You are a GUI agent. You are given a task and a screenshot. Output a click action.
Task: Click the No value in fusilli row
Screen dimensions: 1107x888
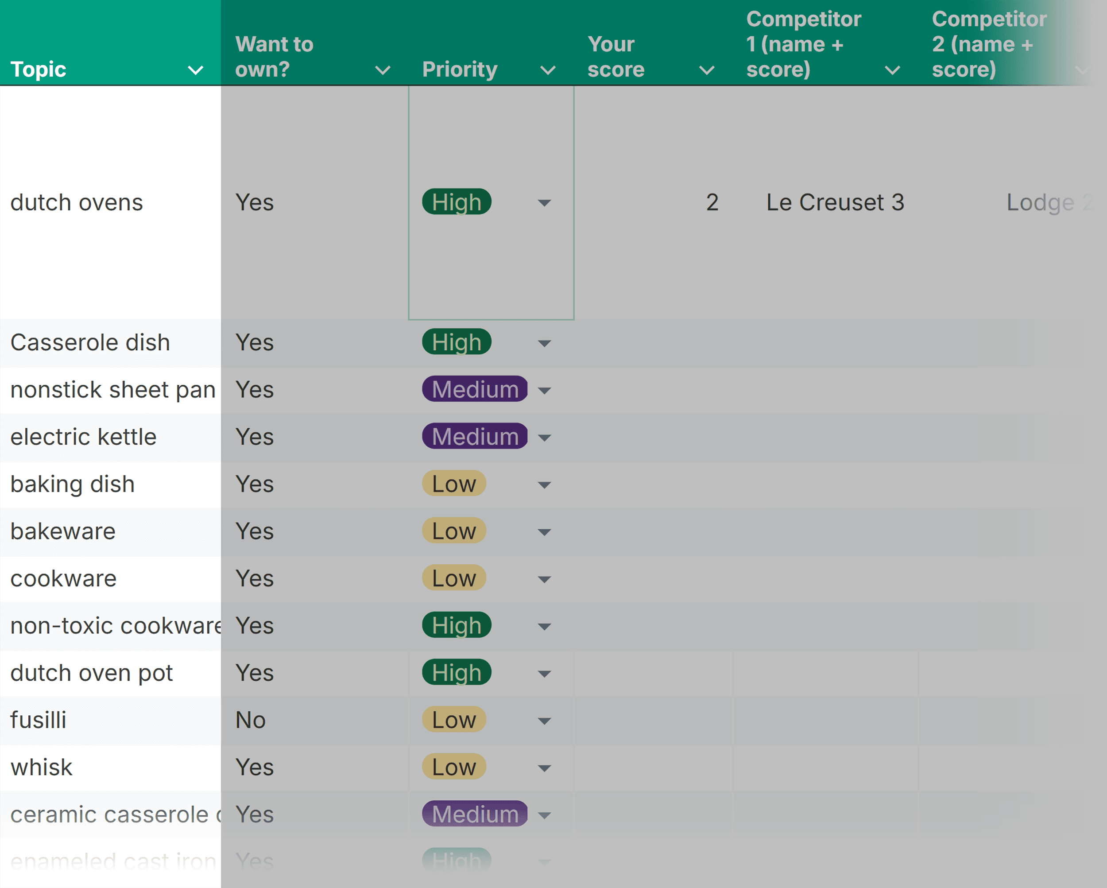[x=251, y=720]
